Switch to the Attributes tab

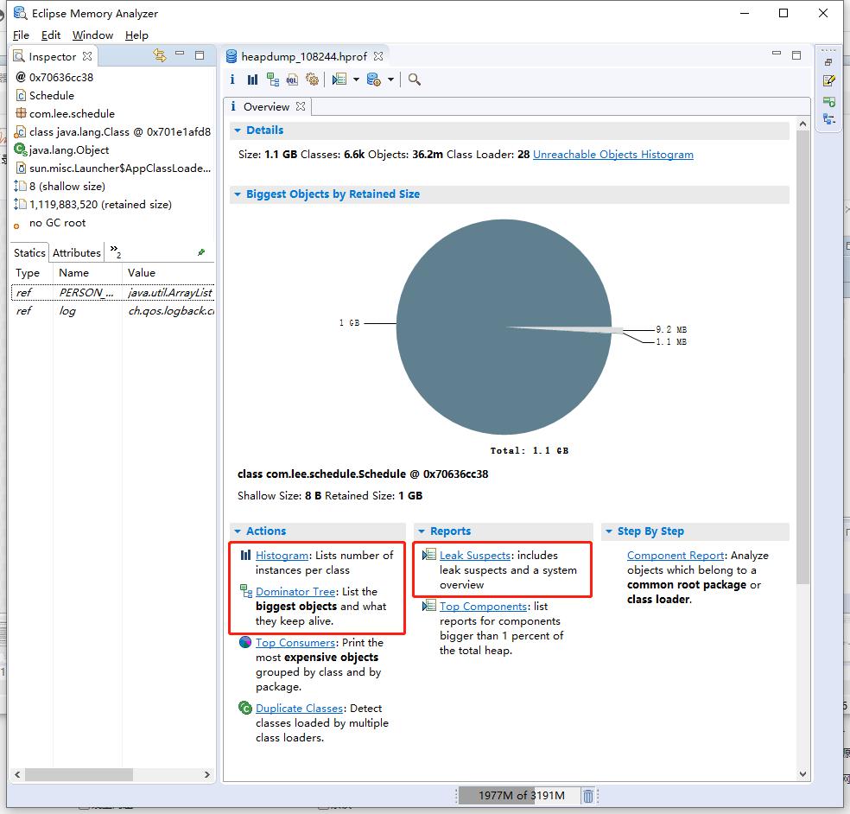[76, 252]
